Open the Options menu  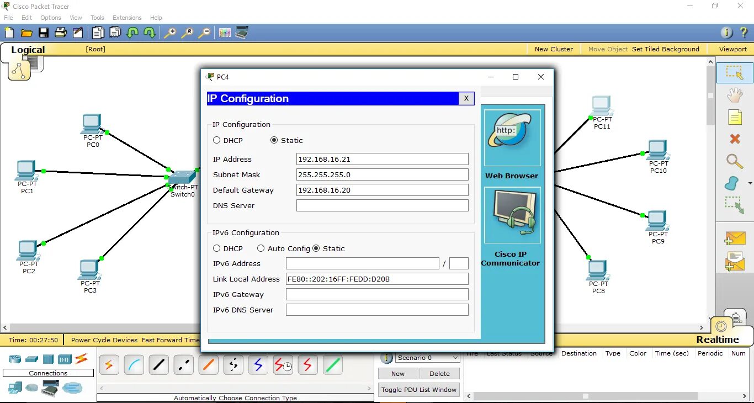(51, 18)
